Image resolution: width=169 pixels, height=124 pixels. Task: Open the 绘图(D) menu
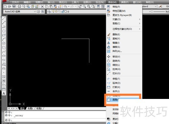tap(87, 2)
